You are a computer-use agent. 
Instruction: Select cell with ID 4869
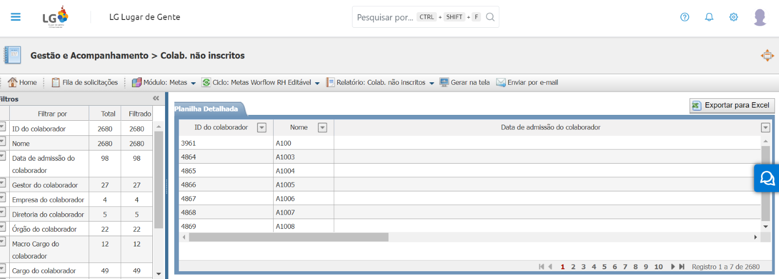[x=226, y=226]
